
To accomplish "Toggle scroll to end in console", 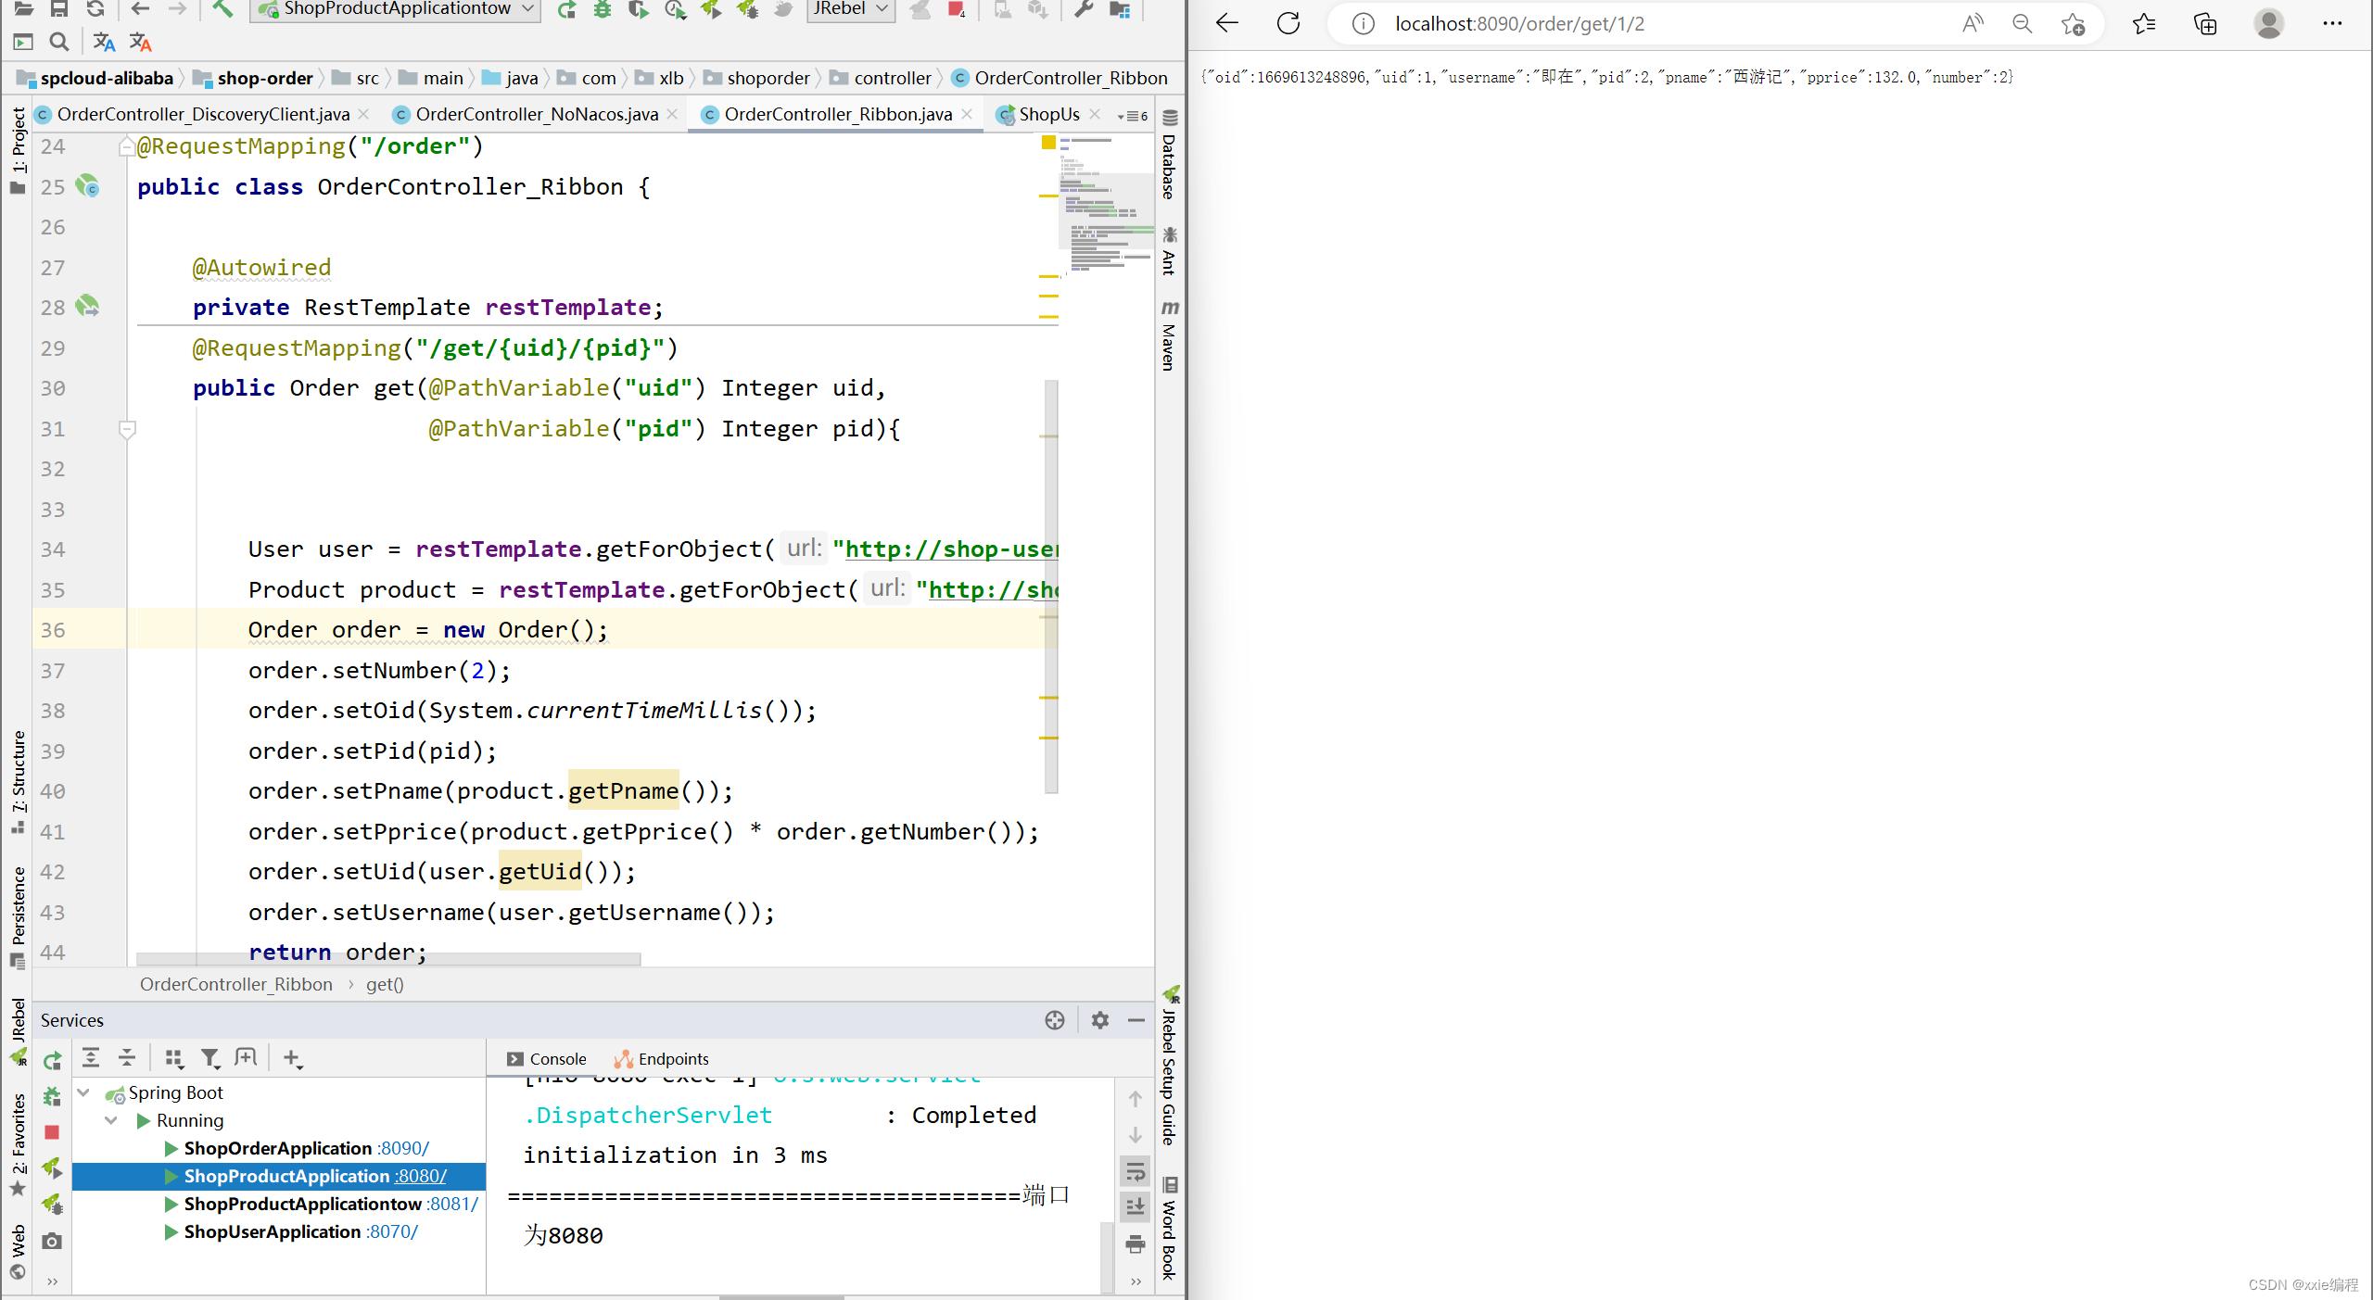I will [x=1136, y=1207].
